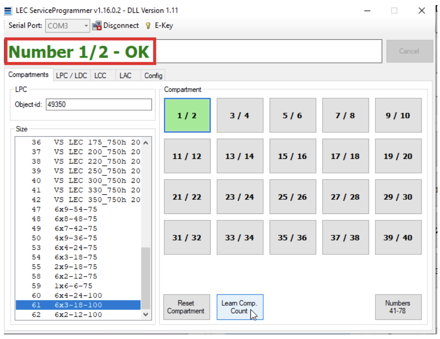Select compartment 13 / 14

(240, 156)
